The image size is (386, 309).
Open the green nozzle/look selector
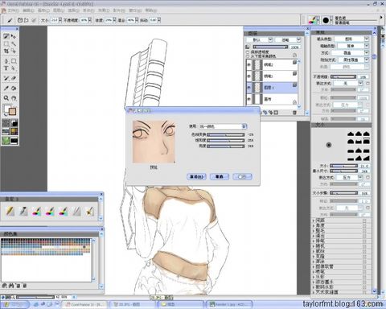click(x=6, y=140)
